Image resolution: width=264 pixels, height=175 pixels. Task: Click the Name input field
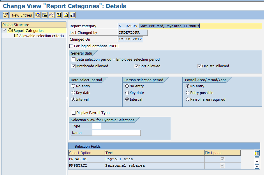click(116, 133)
